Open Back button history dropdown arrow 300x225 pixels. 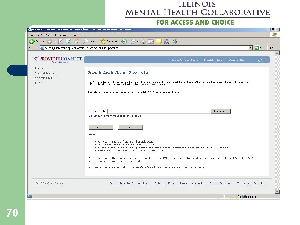tap(44, 42)
